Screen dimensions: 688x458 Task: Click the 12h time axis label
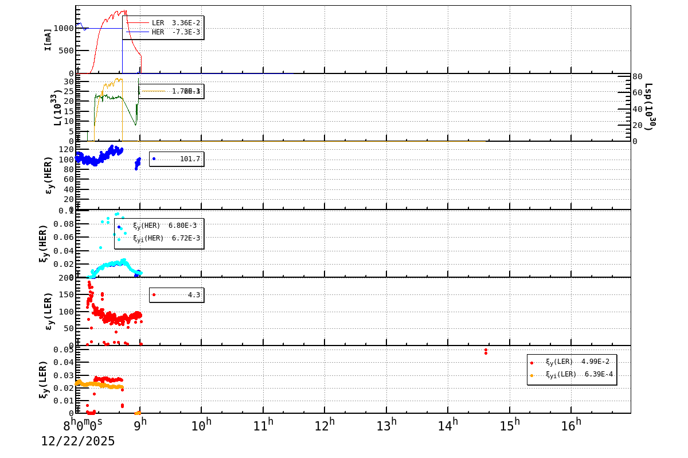325,424
